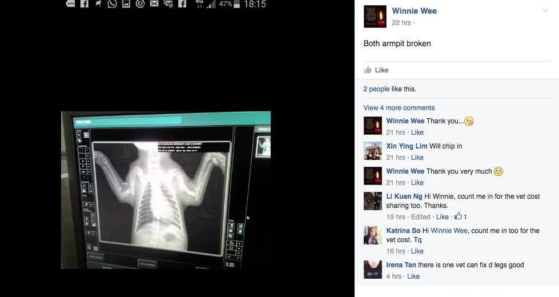Screen dimensions: 559x297
Task: Expand View 4 more comments
Action: 399,108
